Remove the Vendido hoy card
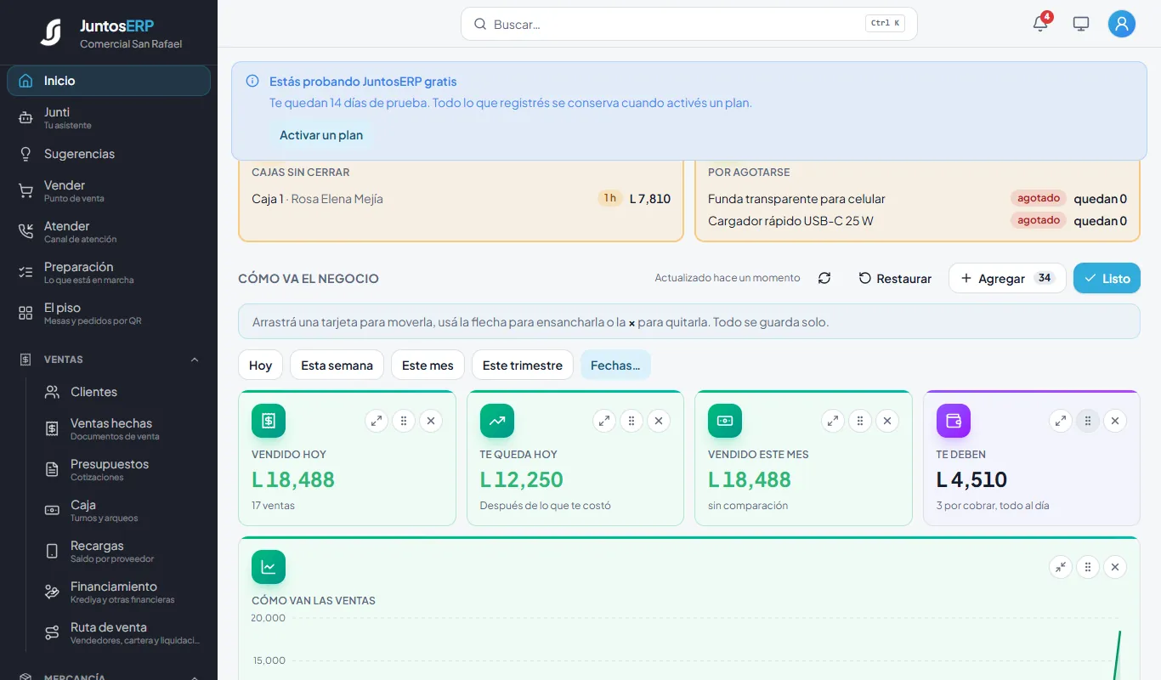The height and width of the screenshot is (680, 1161). click(x=431, y=421)
